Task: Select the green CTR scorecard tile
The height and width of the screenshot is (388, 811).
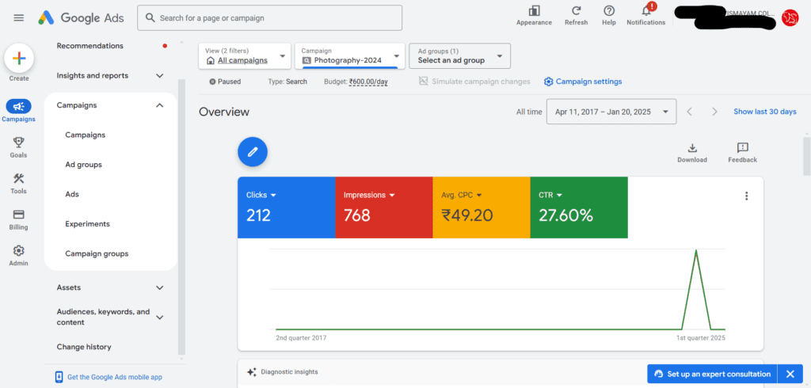Action: [x=579, y=207]
